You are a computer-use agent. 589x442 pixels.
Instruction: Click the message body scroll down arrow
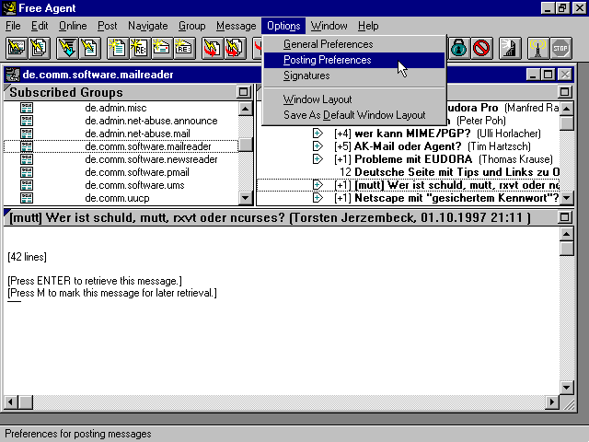point(567,387)
